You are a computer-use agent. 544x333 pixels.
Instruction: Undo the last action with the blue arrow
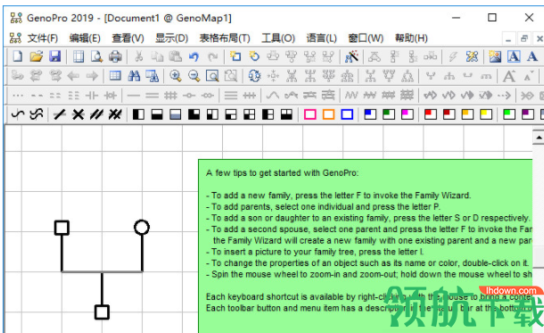(194, 56)
